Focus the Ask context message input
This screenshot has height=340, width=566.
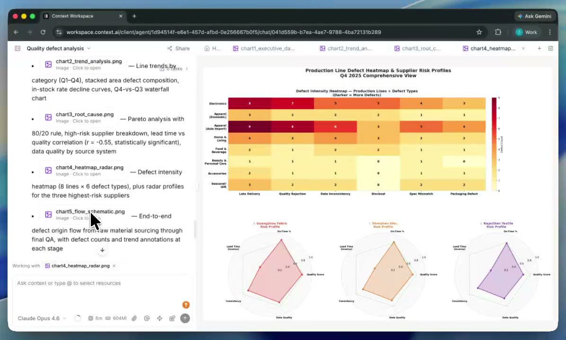pyautogui.click(x=102, y=283)
